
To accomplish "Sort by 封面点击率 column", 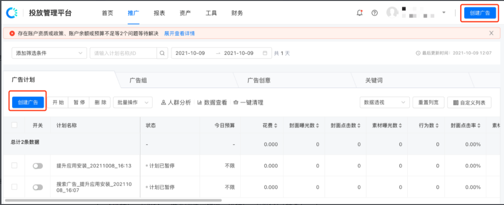I will click(x=479, y=126).
